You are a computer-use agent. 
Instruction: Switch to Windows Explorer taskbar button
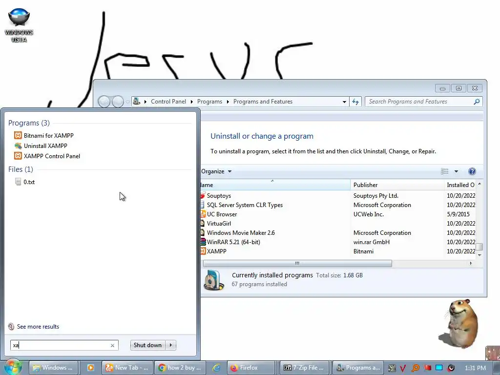(53, 368)
